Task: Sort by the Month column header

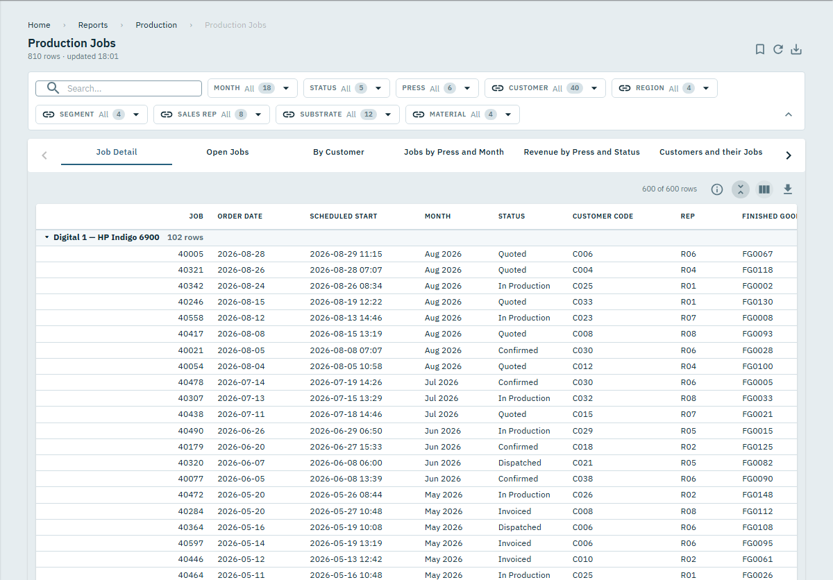Action: (437, 216)
